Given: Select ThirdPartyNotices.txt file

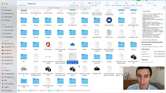Looking at the screenshot, I should click(48, 81).
